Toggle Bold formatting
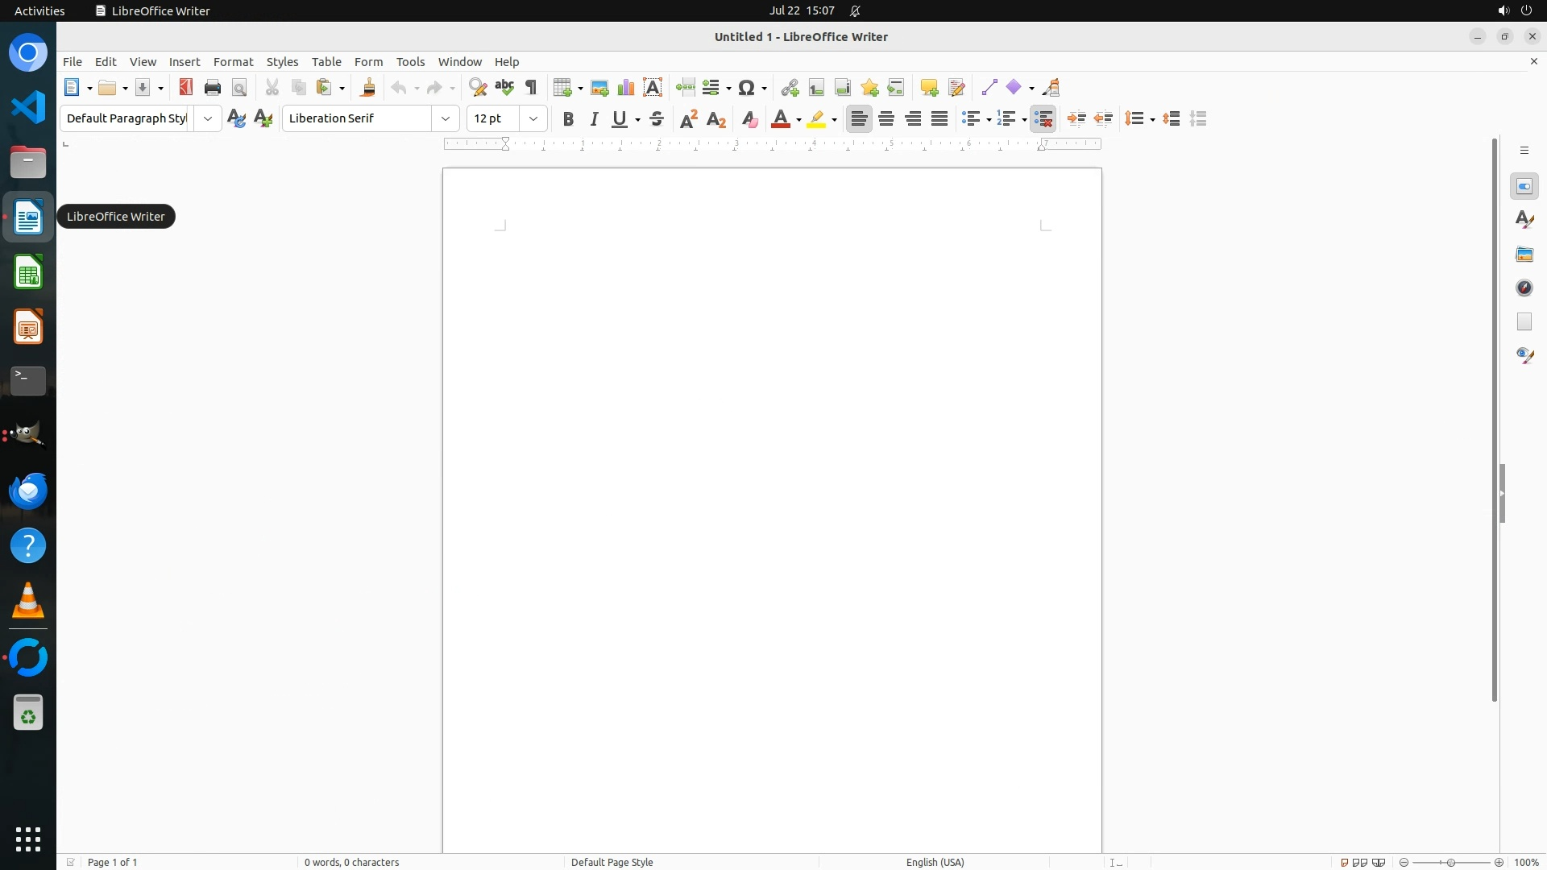 click(568, 119)
